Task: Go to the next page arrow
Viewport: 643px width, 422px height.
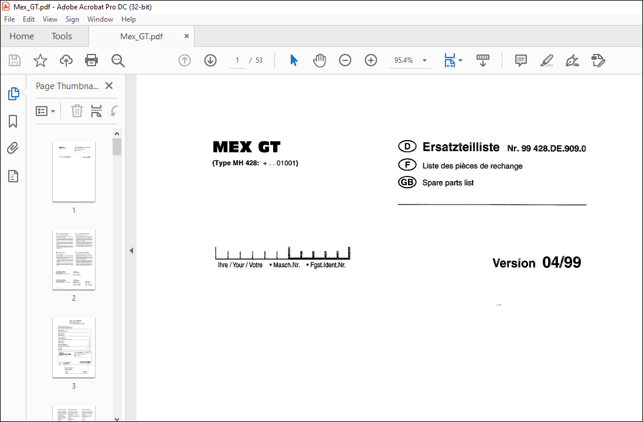Action: tap(210, 60)
